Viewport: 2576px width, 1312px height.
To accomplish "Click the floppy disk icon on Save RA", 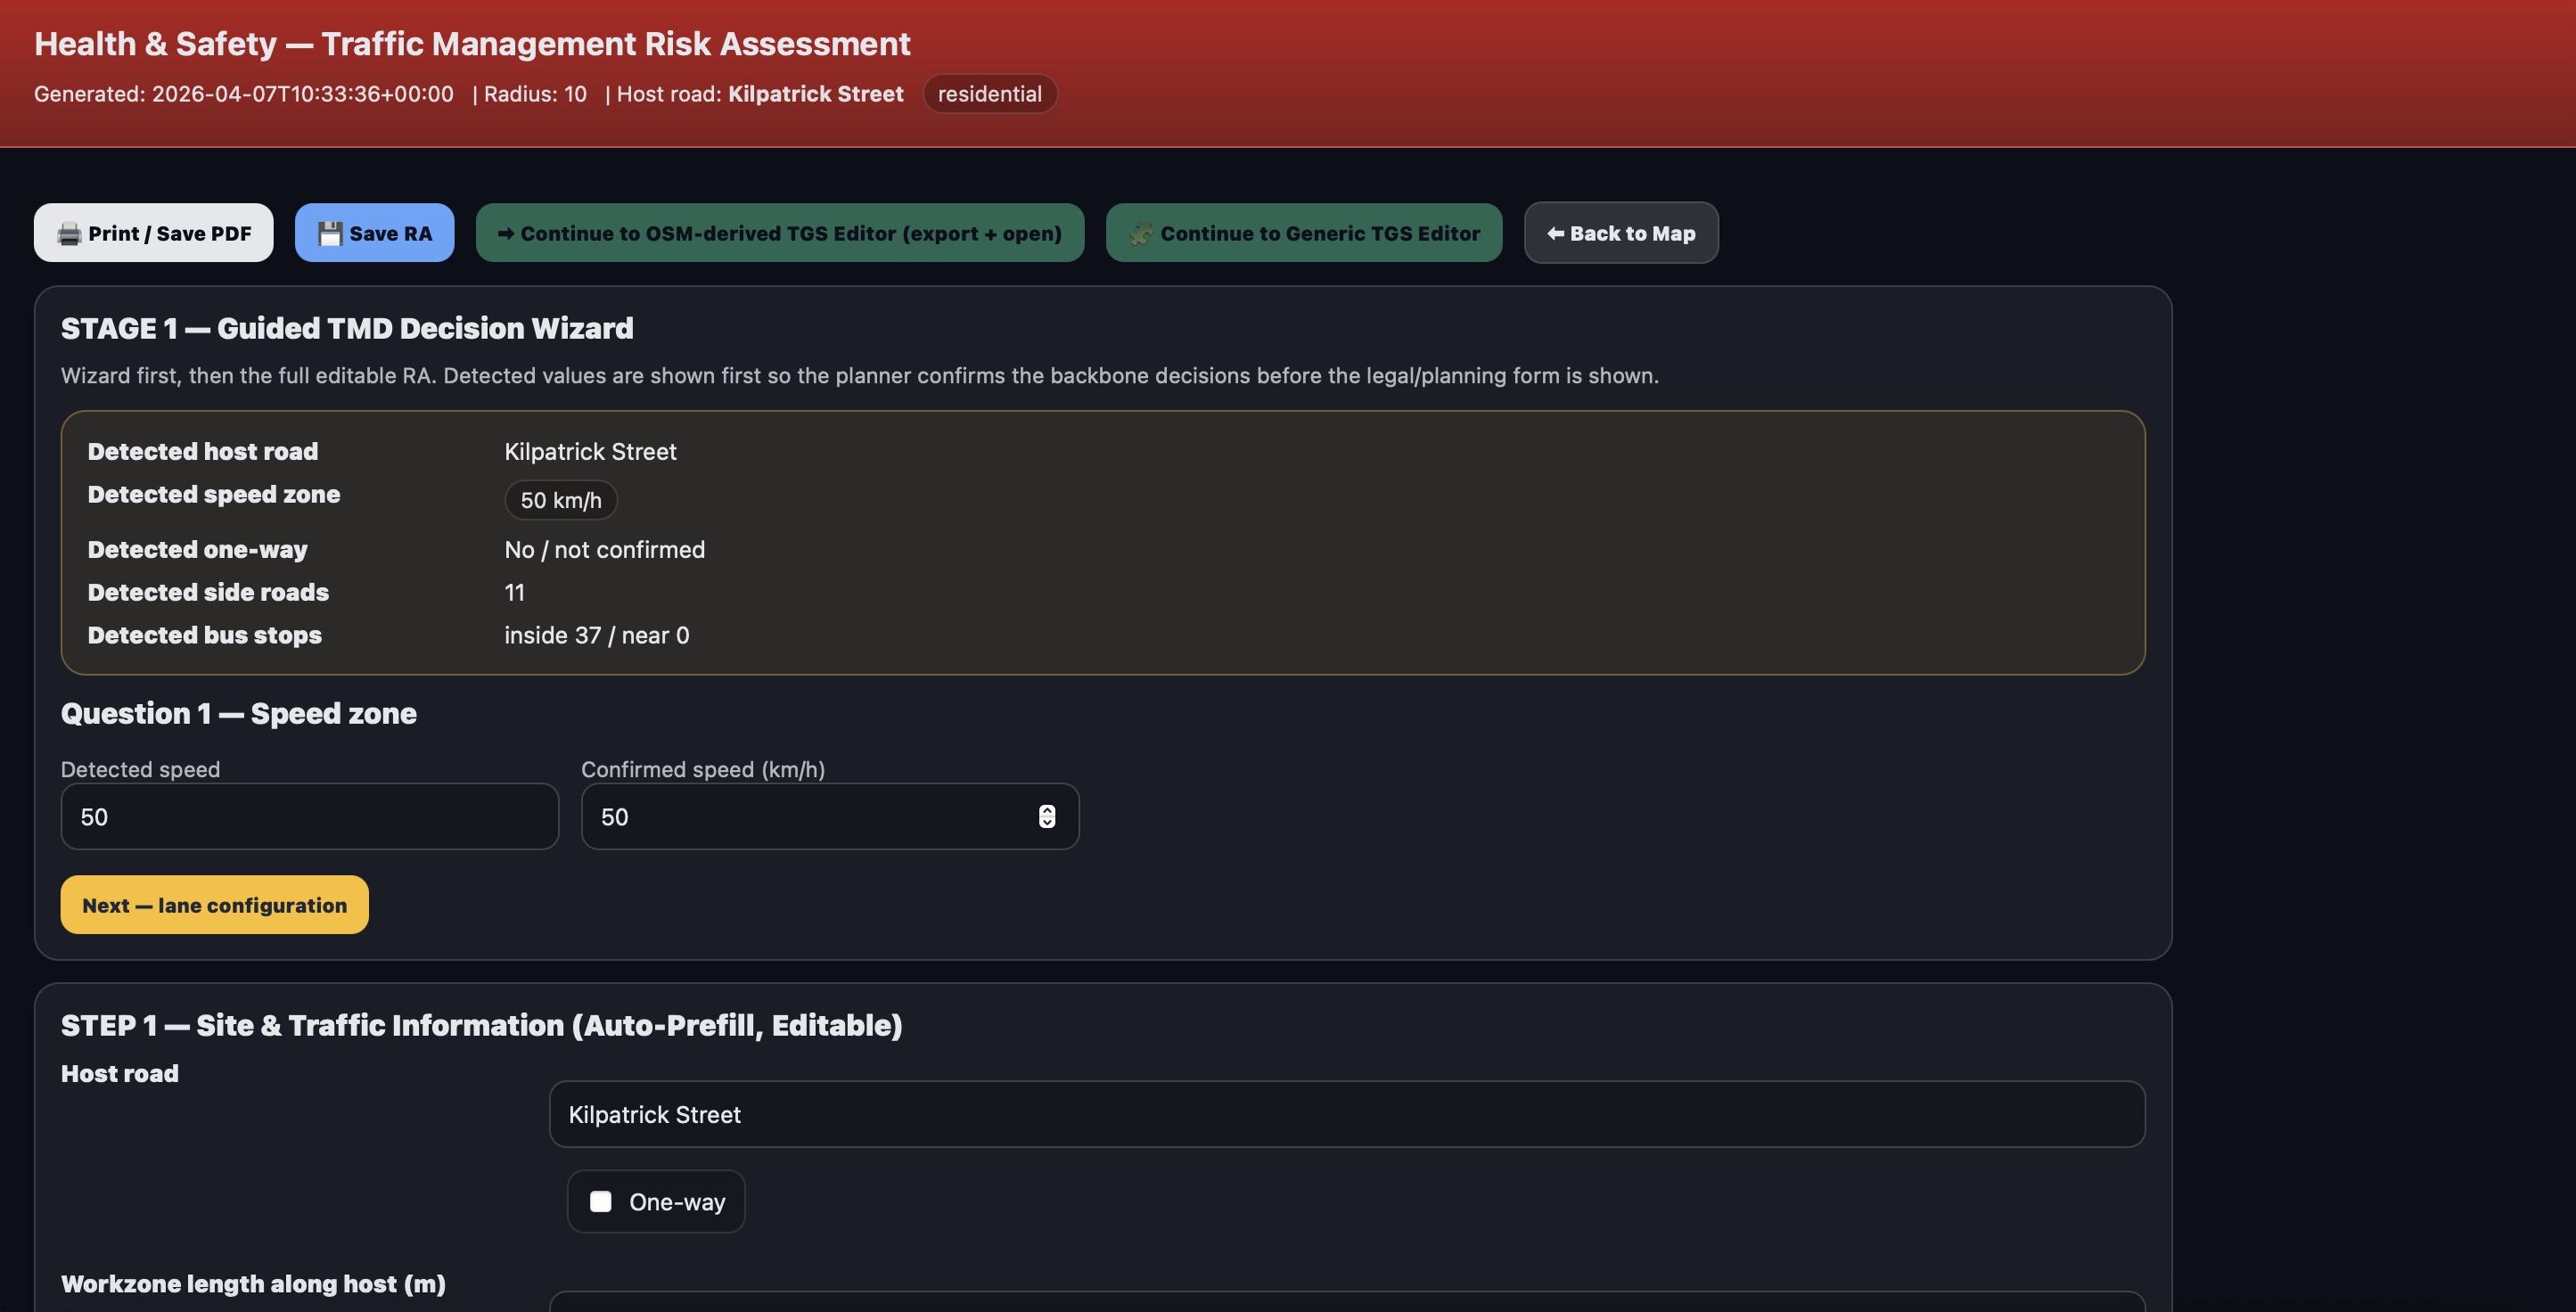I will (x=330, y=234).
